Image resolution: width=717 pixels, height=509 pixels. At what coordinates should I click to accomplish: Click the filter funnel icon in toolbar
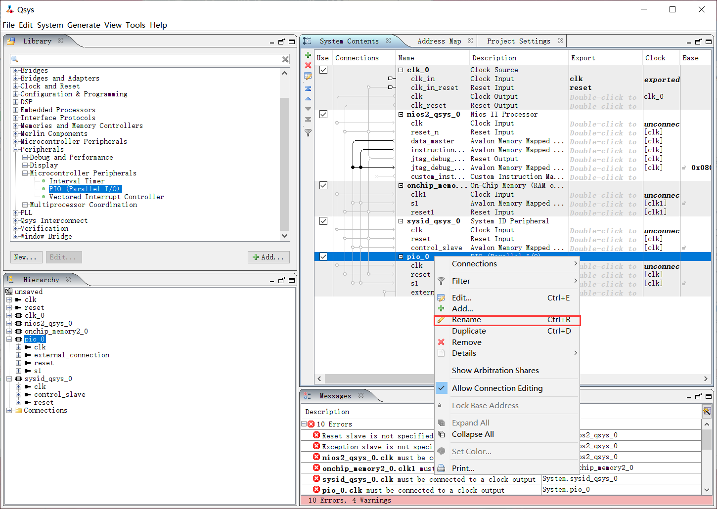[308, 132]
